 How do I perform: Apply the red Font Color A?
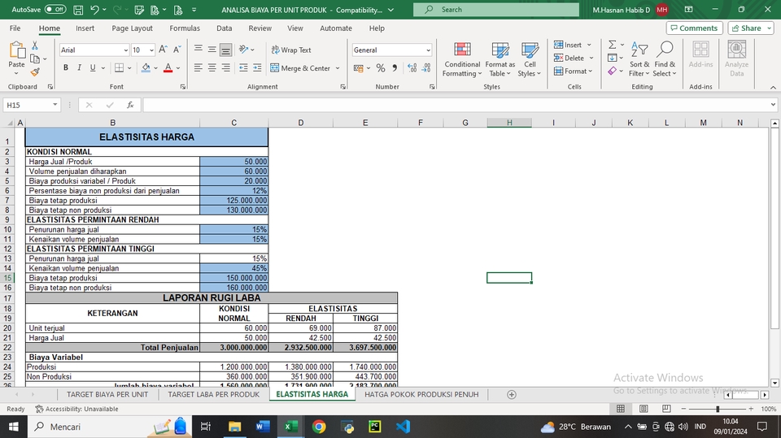click(168, 67)
